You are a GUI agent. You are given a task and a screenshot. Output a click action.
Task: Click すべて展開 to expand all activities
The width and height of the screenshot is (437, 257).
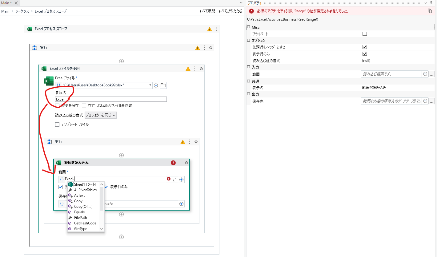click(207, 11)
